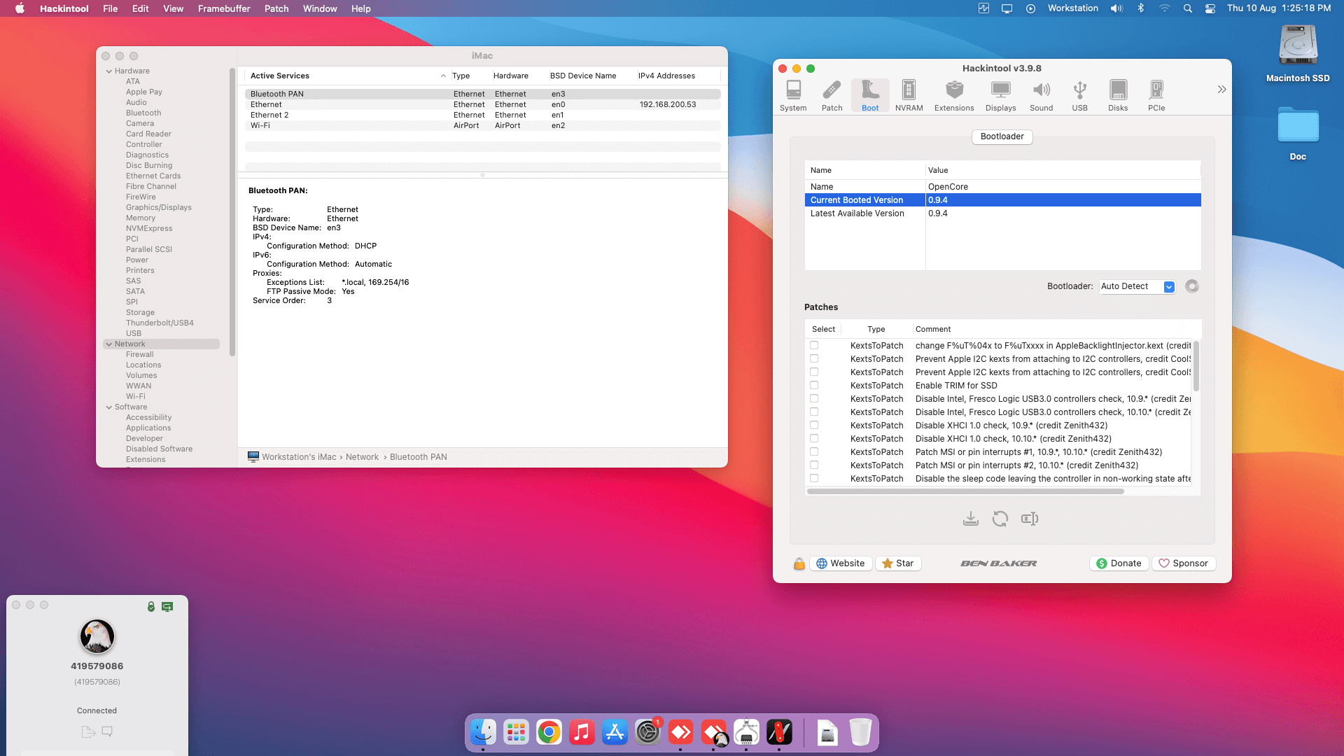Switch to Displays in Hackintool toolbar
Viewport: 1344px width, 756px height.
pos(1000,95)
